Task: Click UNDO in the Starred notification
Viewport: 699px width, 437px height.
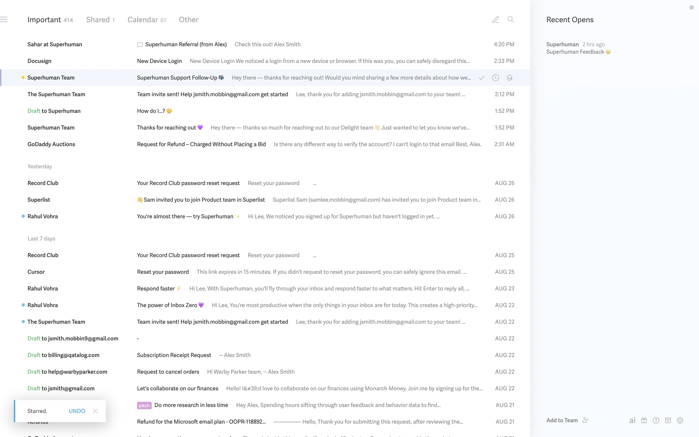Action: 77,411
